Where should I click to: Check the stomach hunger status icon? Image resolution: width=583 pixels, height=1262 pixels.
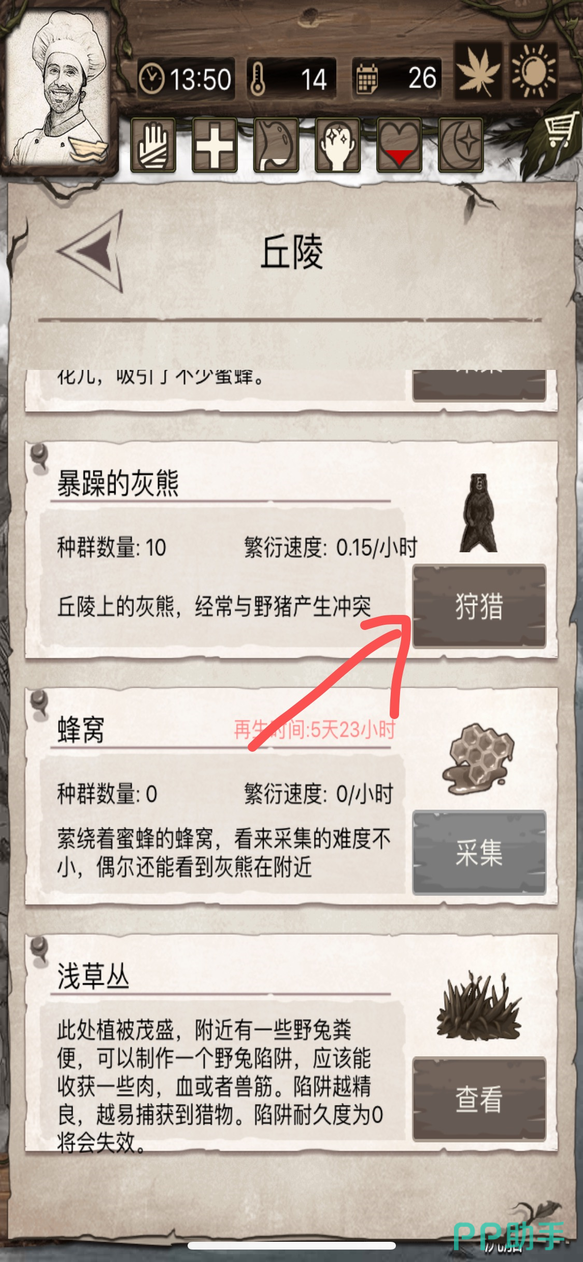point(276,145)
